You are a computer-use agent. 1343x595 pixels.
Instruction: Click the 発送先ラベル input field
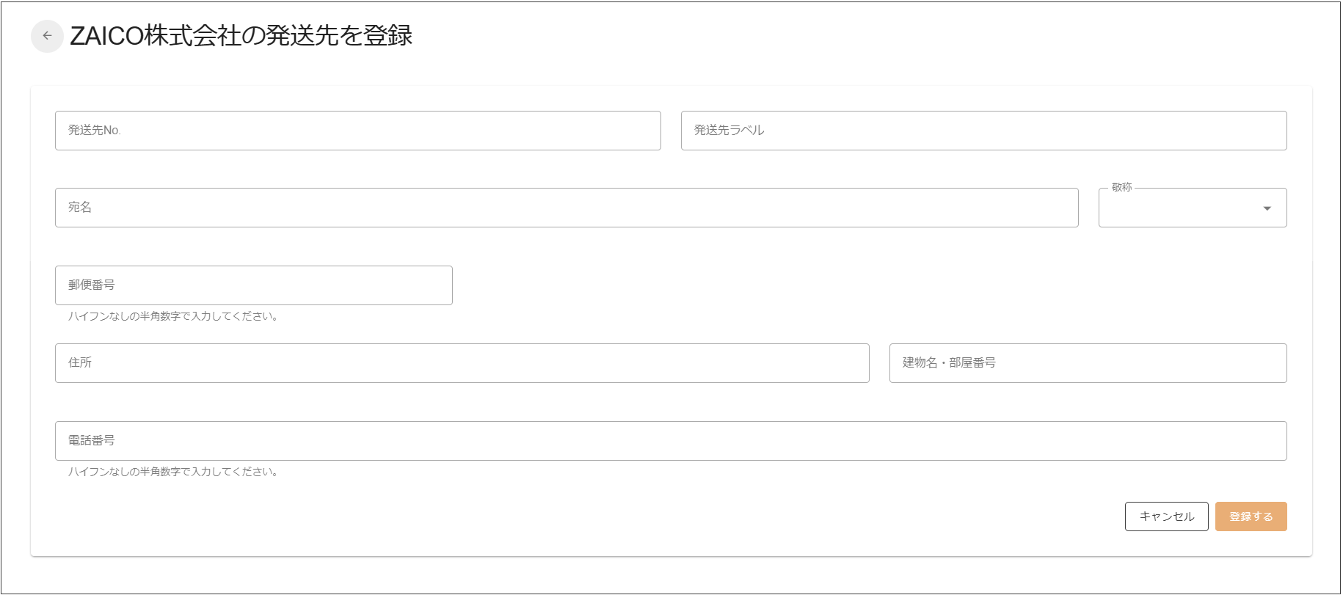984,131
